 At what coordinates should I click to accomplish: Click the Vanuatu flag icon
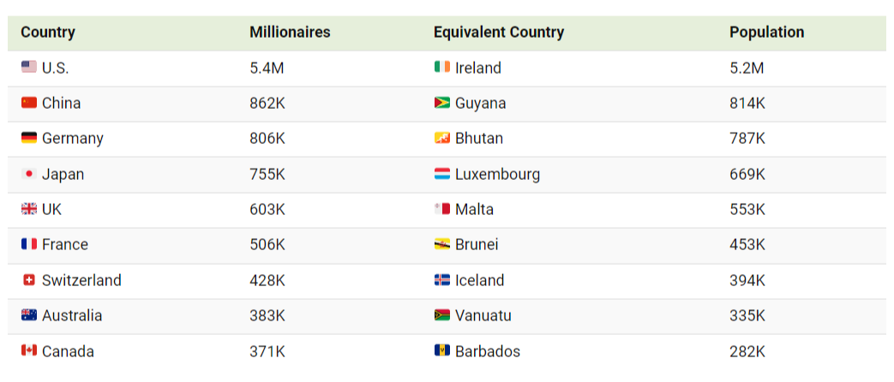point(442,315)
